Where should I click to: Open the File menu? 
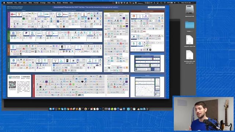point(15,3)
